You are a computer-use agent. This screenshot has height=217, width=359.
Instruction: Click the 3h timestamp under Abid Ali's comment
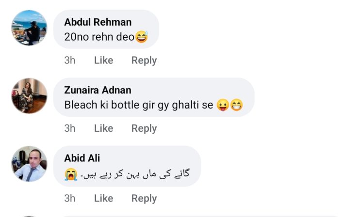[70, 198]
